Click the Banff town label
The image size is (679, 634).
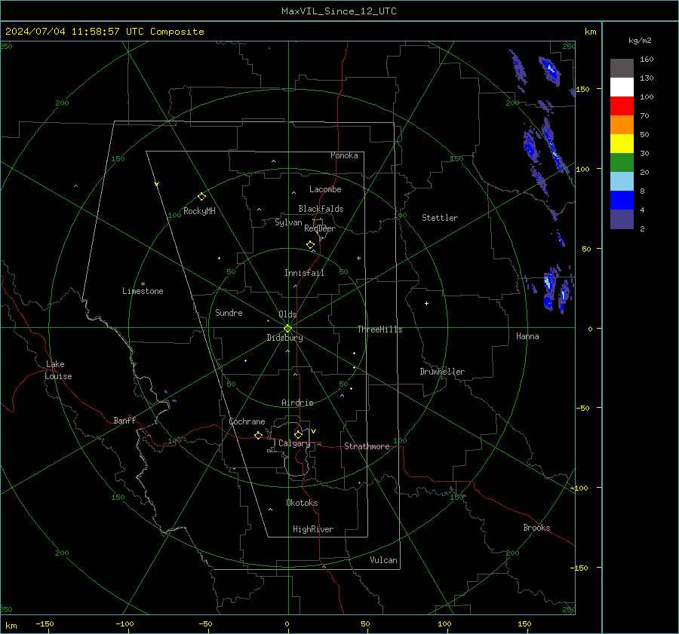[124, 420]
